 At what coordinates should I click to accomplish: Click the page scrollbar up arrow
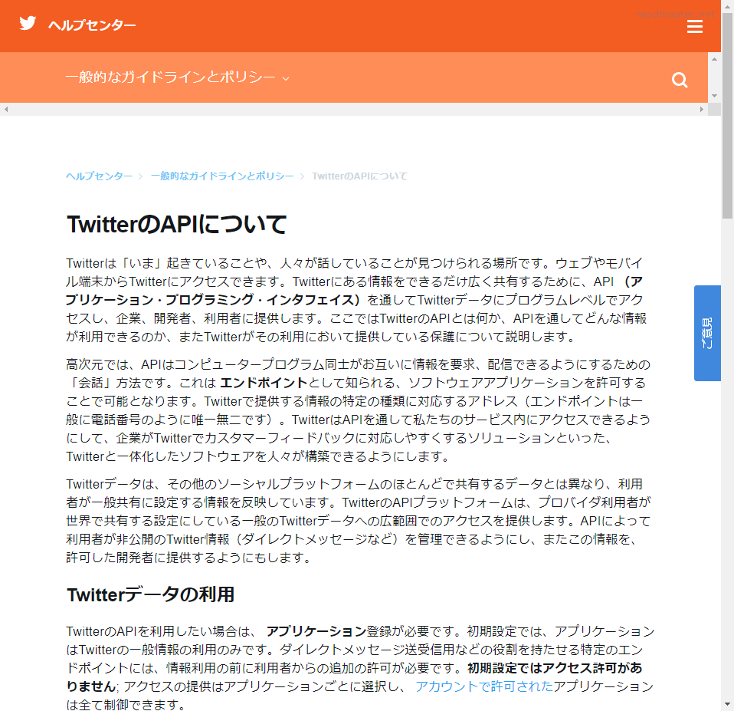(727, 6)
